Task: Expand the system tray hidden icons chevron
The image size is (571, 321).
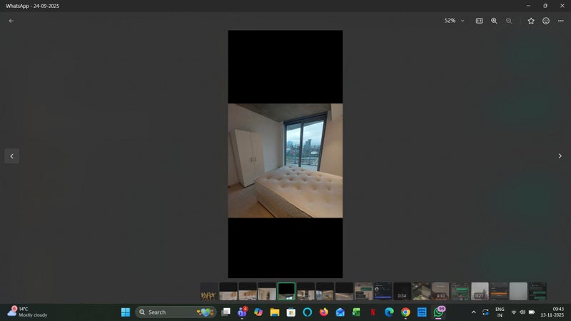Action: pyautogui.click(x=473, y=312)
